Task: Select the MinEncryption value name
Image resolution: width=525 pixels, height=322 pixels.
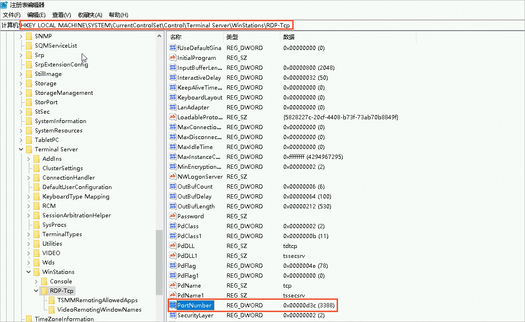Action: (199, 166)
